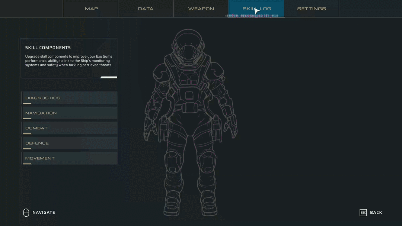402x226 pixels.
Task: Switch to the MAP tab
Action: coord(90,8)
